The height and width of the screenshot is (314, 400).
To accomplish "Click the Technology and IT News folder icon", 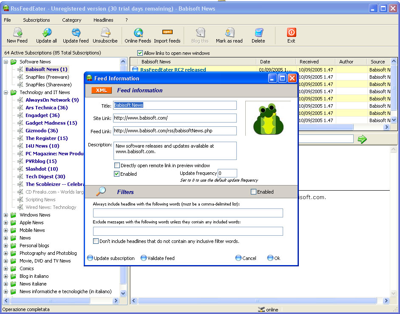I will 14,92.
